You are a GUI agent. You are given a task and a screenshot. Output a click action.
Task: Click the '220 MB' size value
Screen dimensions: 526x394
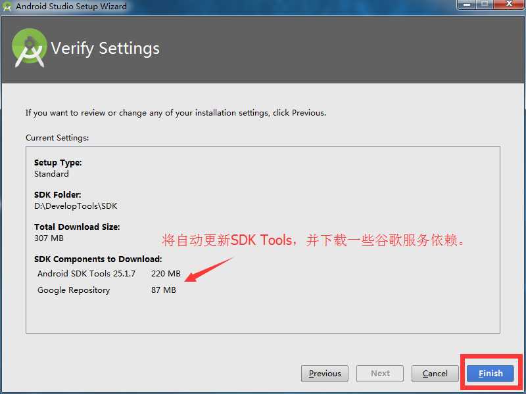click(x=166, y=274)
